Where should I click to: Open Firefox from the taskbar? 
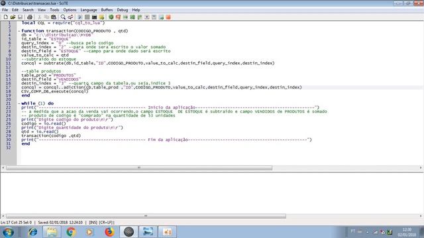[109, 232]
